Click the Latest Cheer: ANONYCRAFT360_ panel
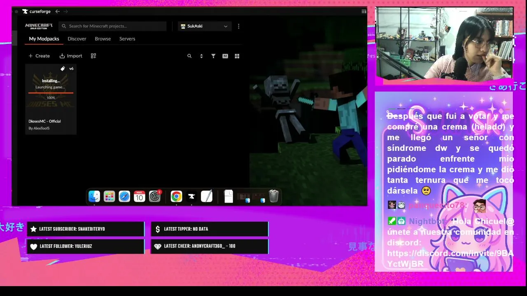 [x=210, y=246]
